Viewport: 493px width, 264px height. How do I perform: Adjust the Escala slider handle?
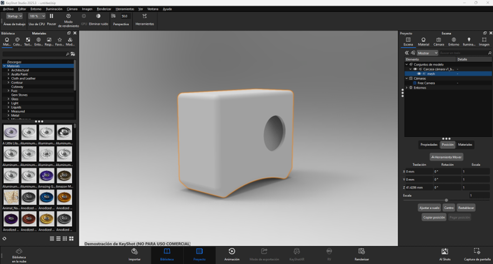446,200
